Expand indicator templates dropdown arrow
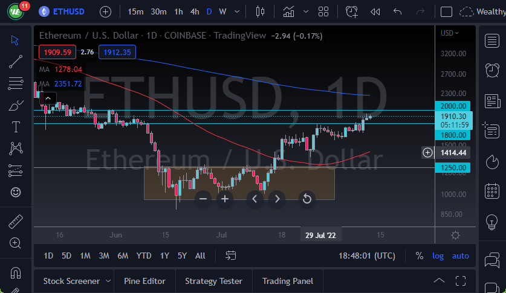 [x=306, y=12]
